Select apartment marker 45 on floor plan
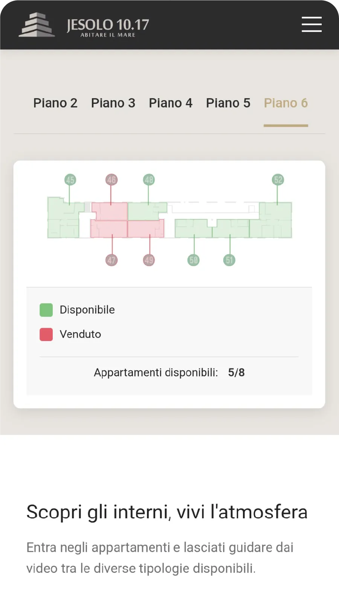The width and height of the screenshot is (339, 603). (x=70, y=180)
